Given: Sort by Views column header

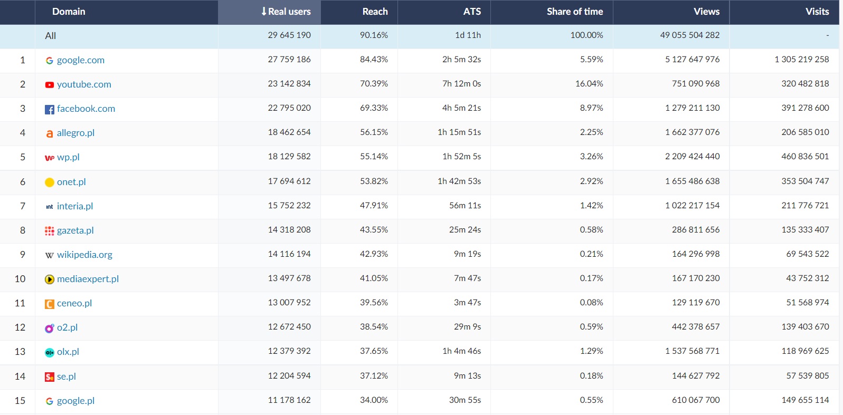Looking at the screenshot, I should pyautogui.click(x=706, y=12).
